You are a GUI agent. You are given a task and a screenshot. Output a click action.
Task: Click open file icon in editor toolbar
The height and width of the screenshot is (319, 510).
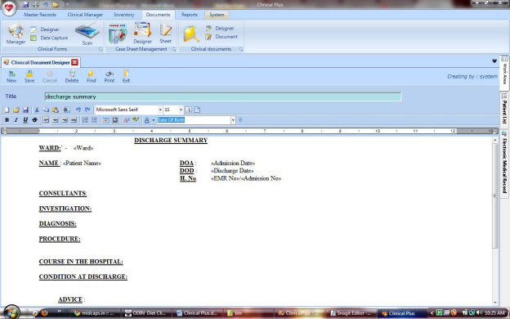click(x=16, y=110)
